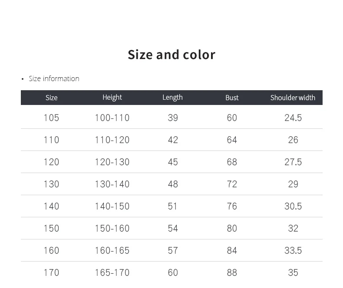Click the shoulder width value 30.5
Screen dimensions: 343x288
(x=293, y=206)
